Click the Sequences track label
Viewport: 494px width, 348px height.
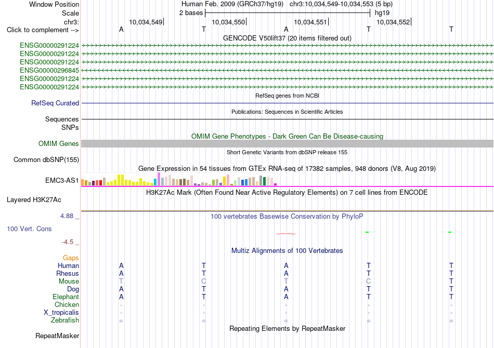pos(62,119)
